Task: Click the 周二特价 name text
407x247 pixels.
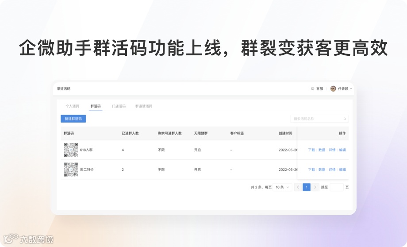Action: [x=87, y=170]
